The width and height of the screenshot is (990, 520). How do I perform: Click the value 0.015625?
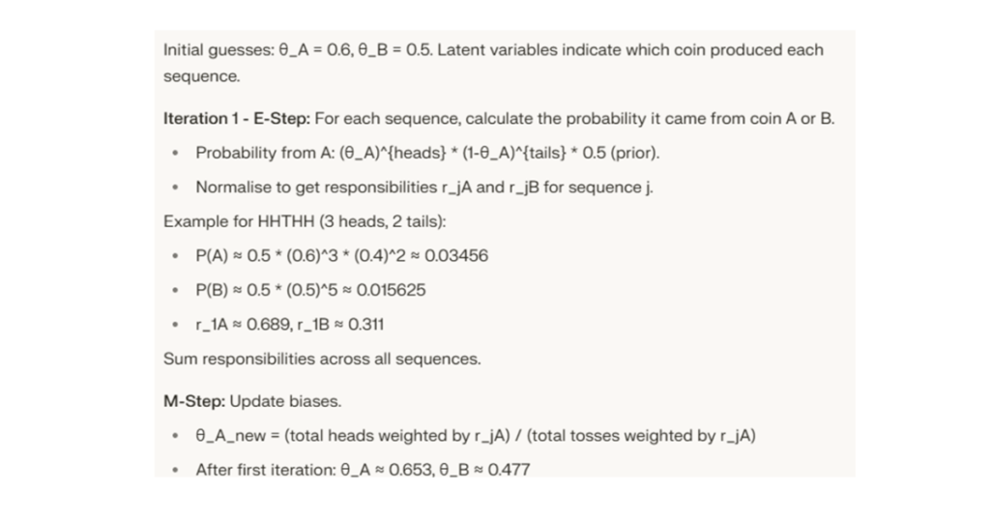391,290
